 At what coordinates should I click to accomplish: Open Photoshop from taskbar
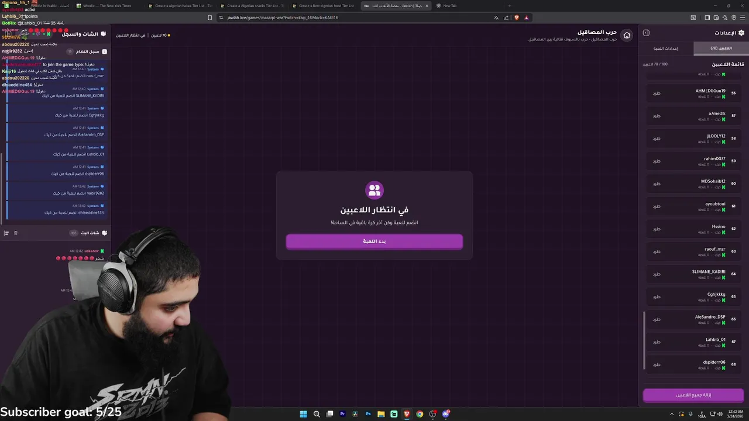368,414
